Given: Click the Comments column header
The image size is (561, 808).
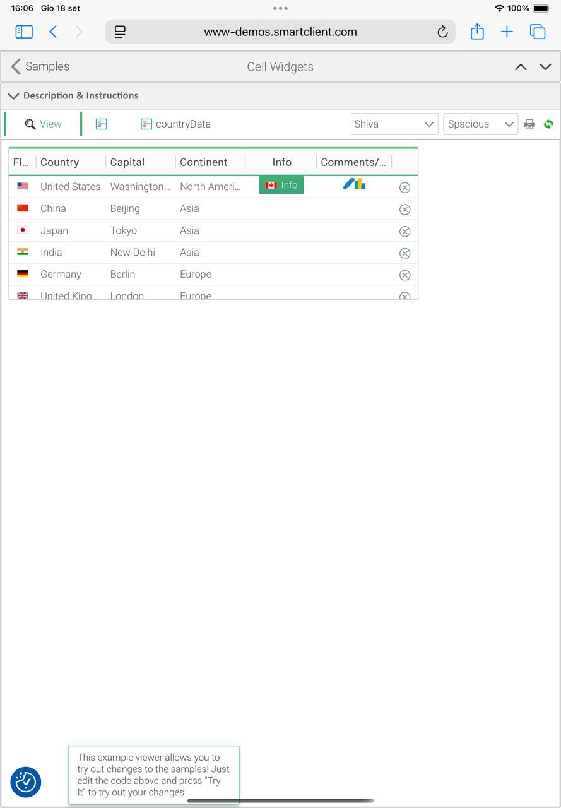Looking at the screenshot, I should 353,162.
